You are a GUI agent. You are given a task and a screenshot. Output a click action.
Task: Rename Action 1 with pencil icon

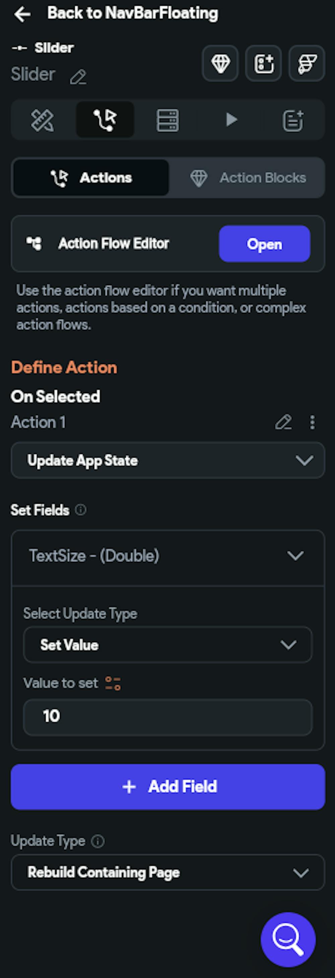click(x=283, y=422)
